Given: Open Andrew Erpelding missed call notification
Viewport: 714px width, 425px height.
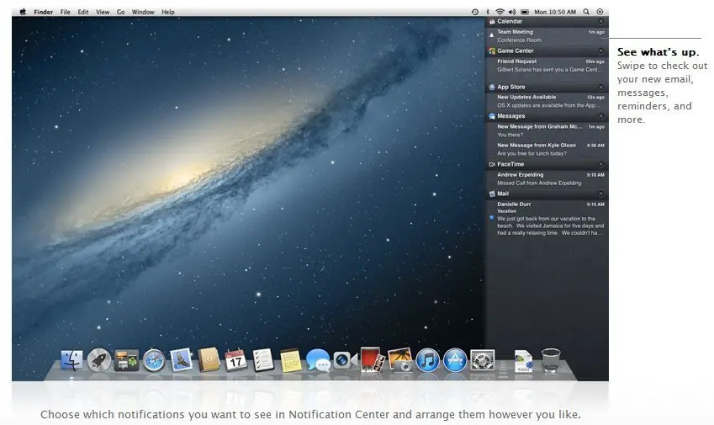Looking at the screenshot, I should [547, 178].
